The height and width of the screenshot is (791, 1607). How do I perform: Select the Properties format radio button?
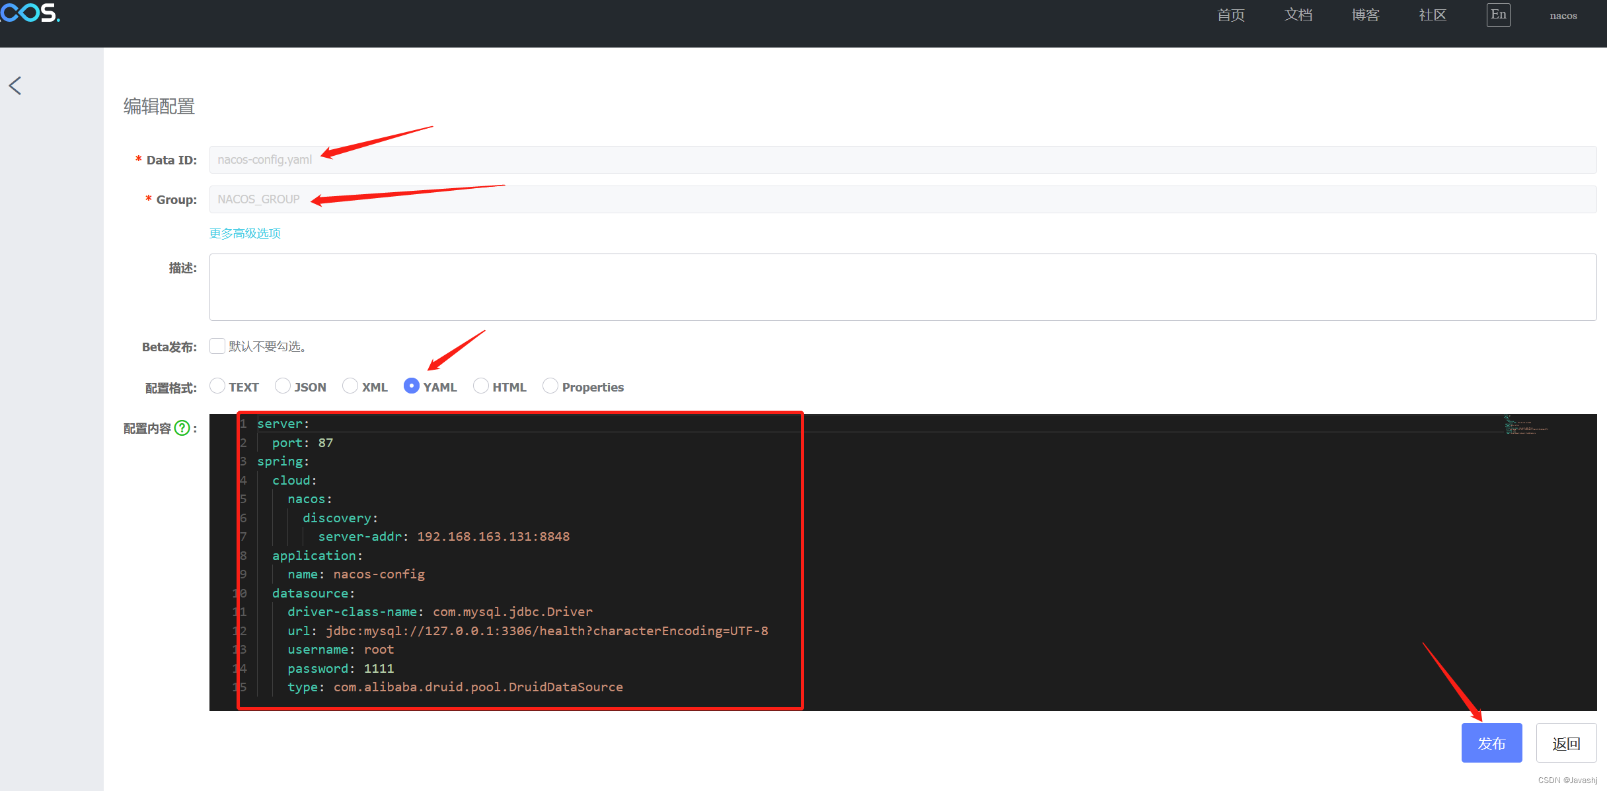(550, 386)
